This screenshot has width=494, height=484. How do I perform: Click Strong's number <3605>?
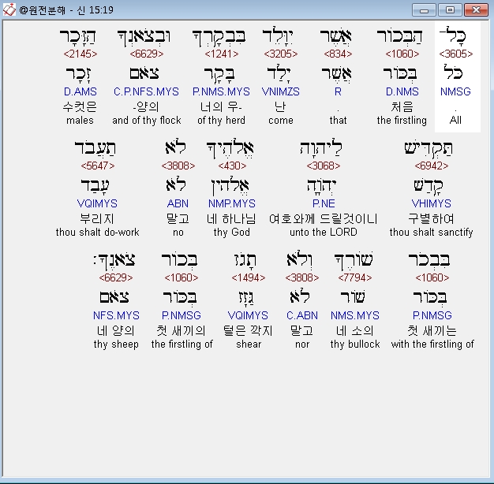[456, 54]
